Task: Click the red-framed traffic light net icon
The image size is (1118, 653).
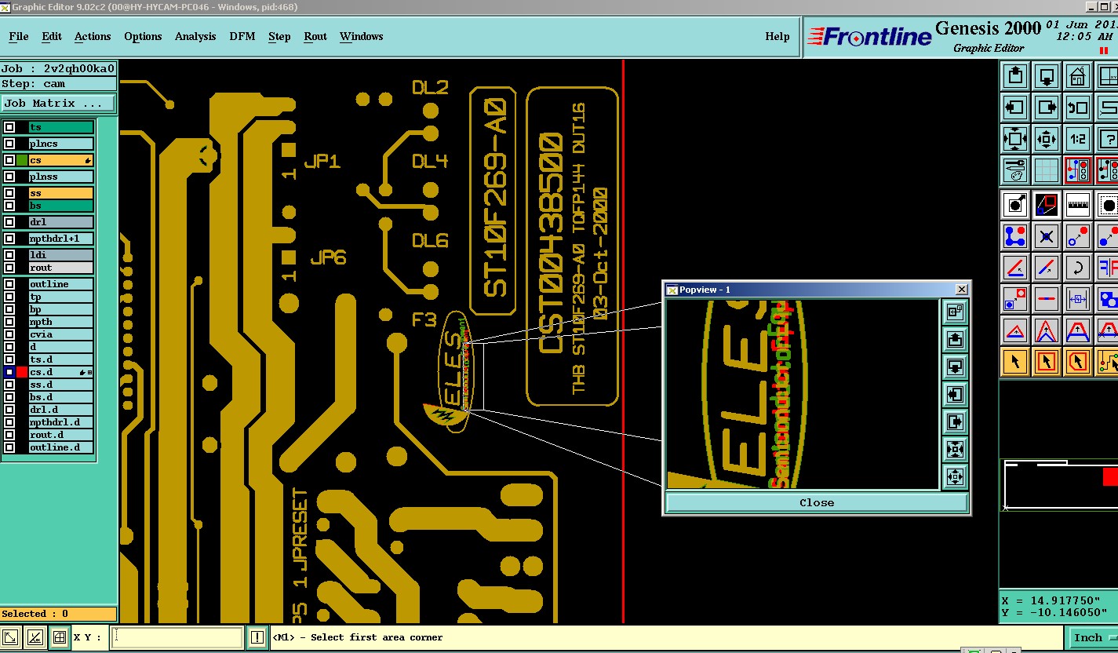Action: coord(1078,170)
